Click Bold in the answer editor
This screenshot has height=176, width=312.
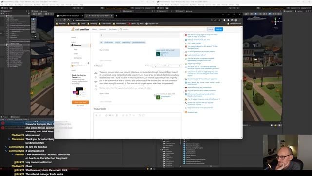96,115
